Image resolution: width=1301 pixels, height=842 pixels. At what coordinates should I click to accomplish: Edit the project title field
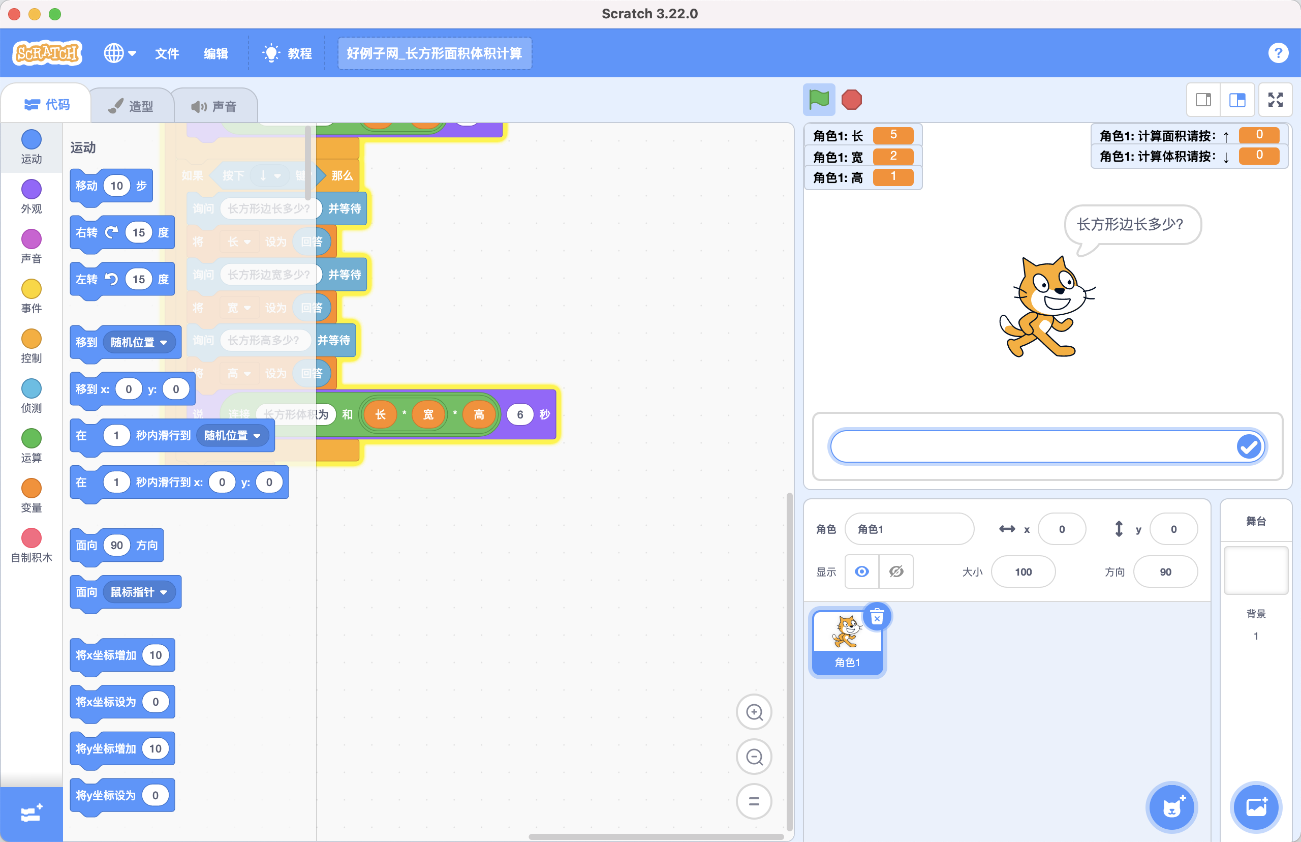(x=435, y=53)
